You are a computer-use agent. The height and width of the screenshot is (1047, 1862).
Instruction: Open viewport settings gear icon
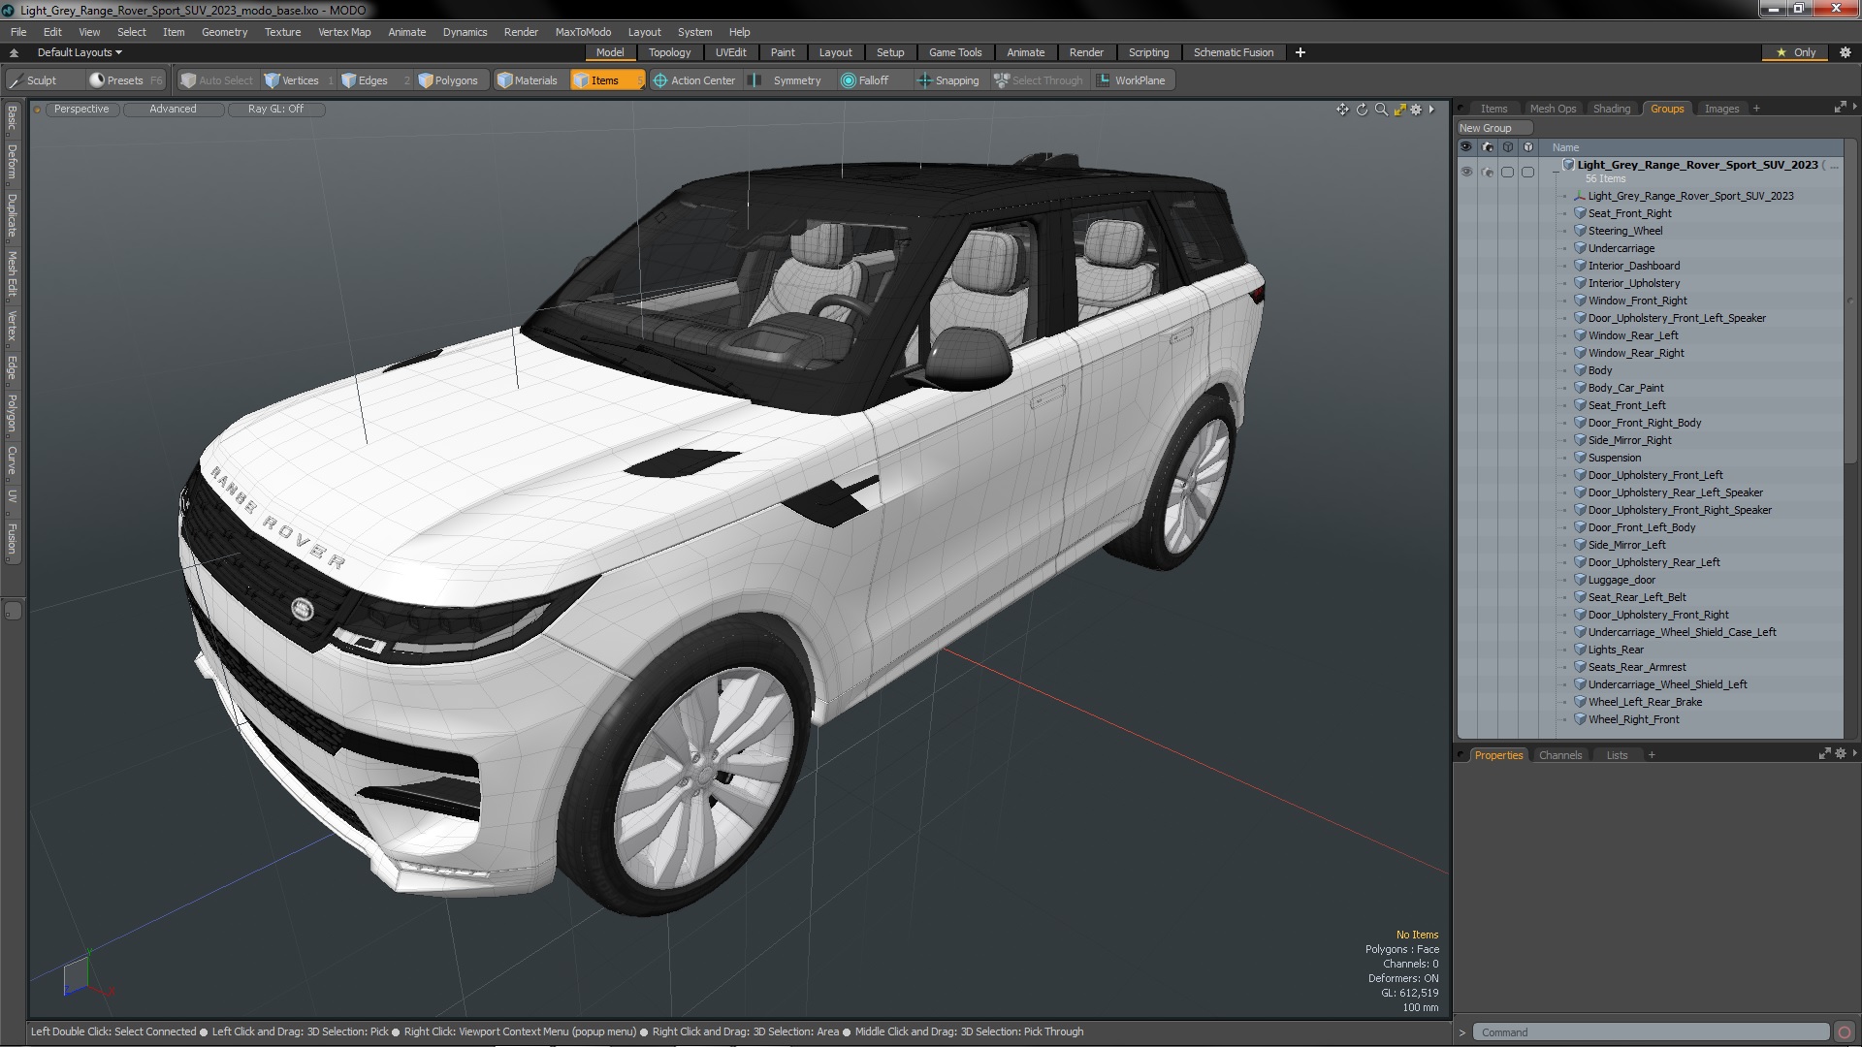pos(1416,110)
